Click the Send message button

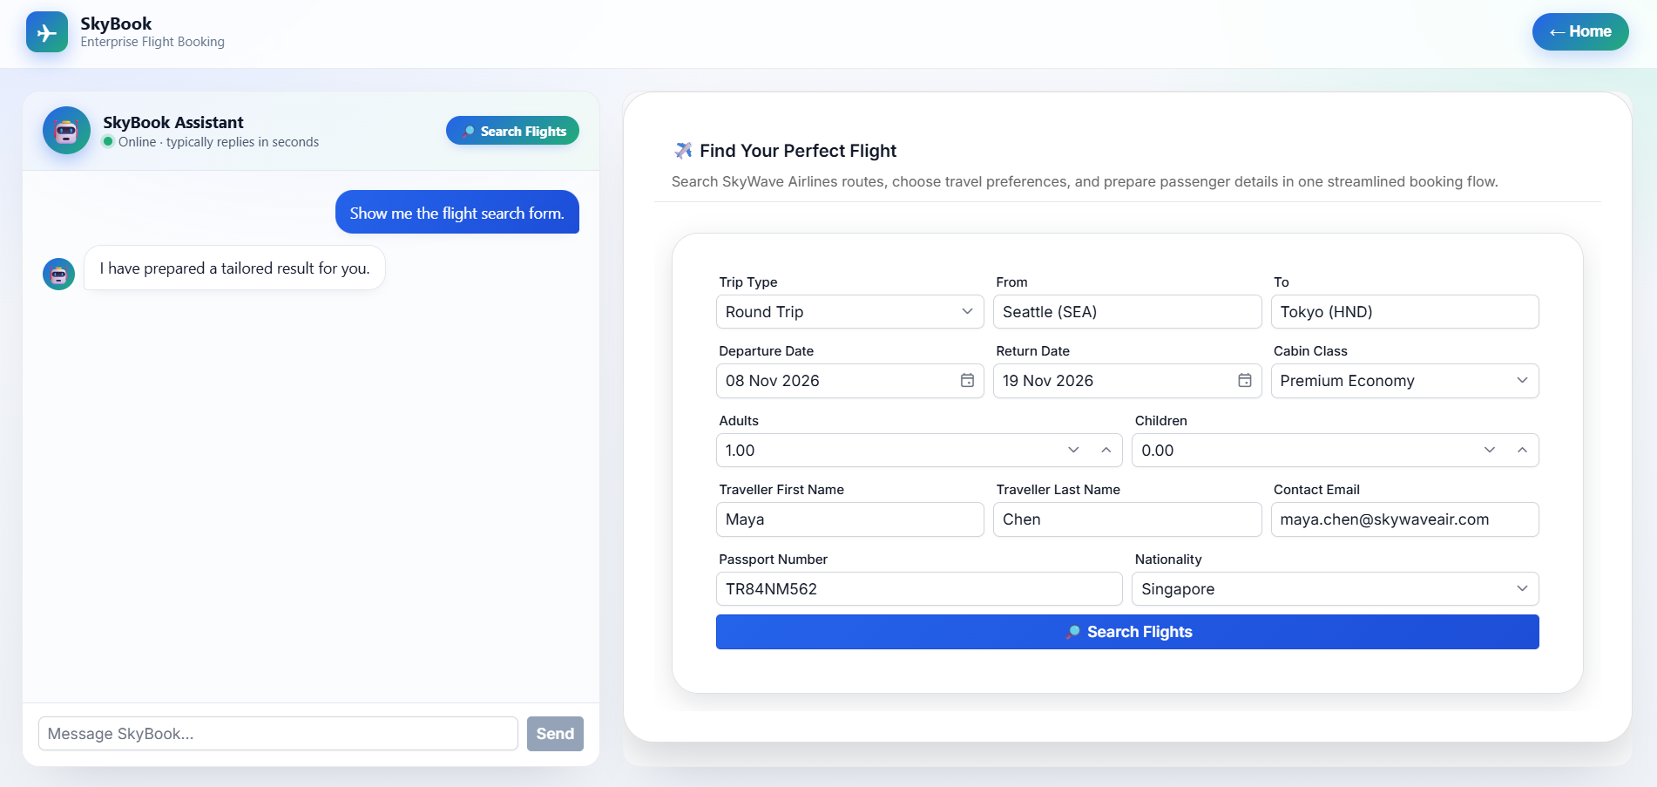[555, 734]
